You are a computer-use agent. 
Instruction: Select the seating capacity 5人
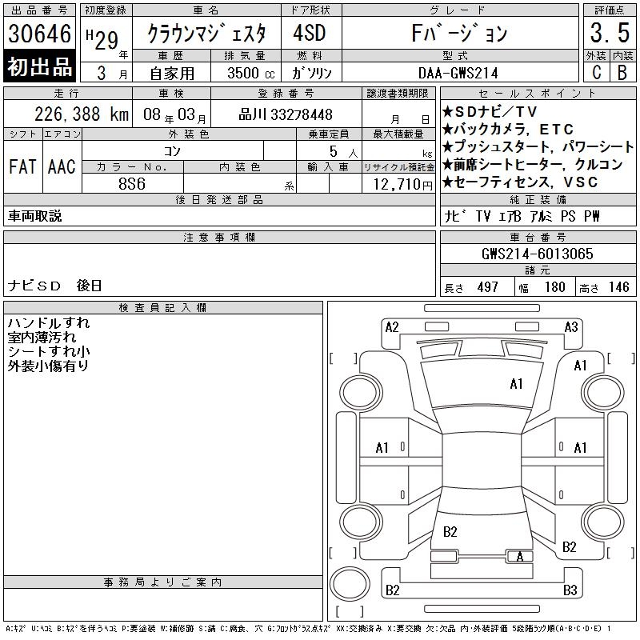tap(343, 152)
